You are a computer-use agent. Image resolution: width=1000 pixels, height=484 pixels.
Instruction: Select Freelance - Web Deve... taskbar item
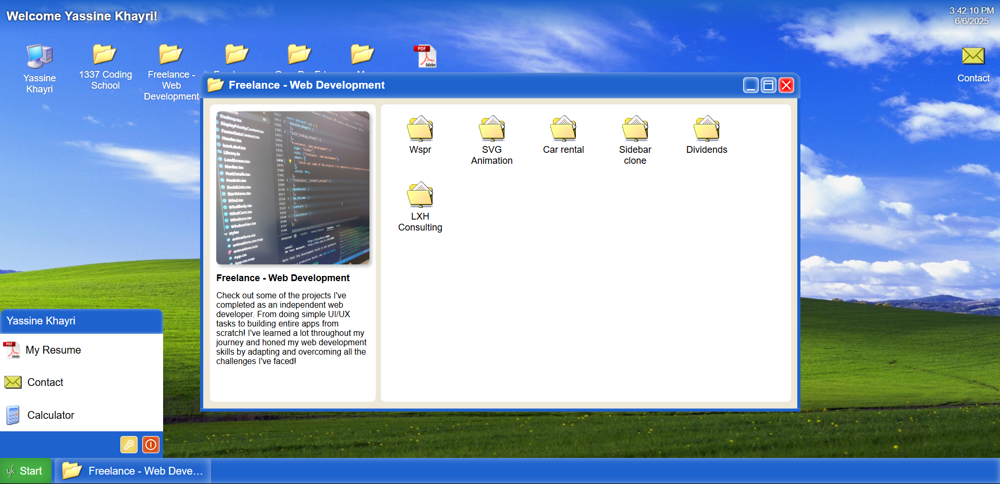133,471
